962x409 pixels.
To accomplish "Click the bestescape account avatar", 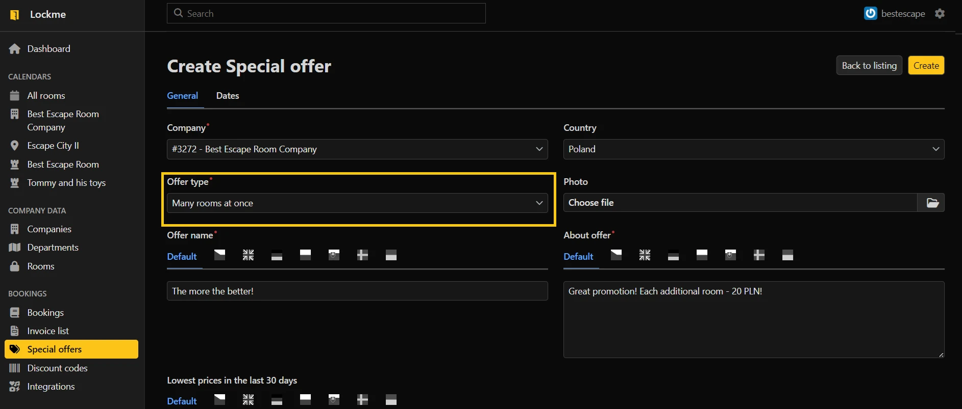I will pos(870,14).
